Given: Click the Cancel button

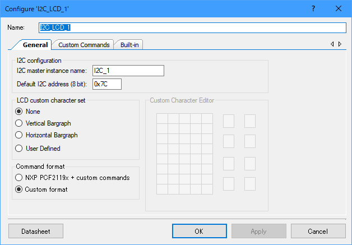Looking at the screenshot, I should point(317,231).
